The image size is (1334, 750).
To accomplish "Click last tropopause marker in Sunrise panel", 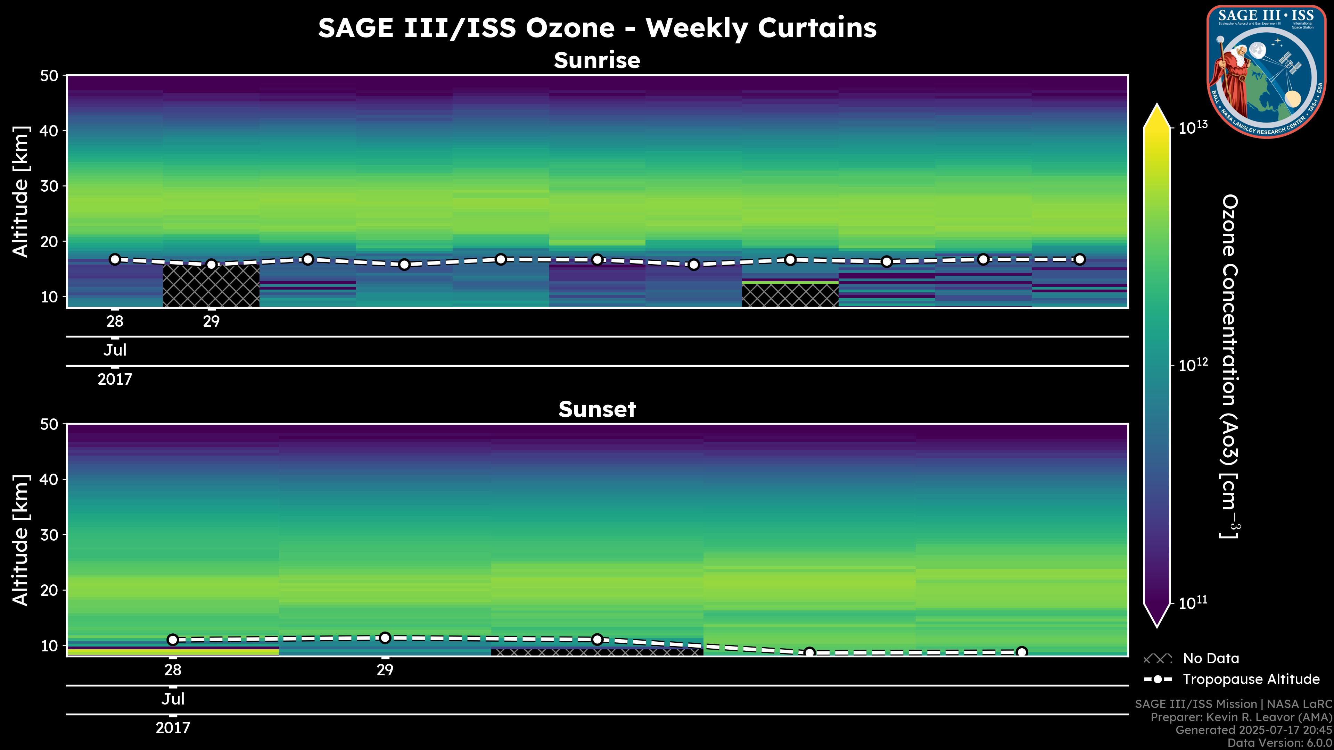I will point(1080,259).
